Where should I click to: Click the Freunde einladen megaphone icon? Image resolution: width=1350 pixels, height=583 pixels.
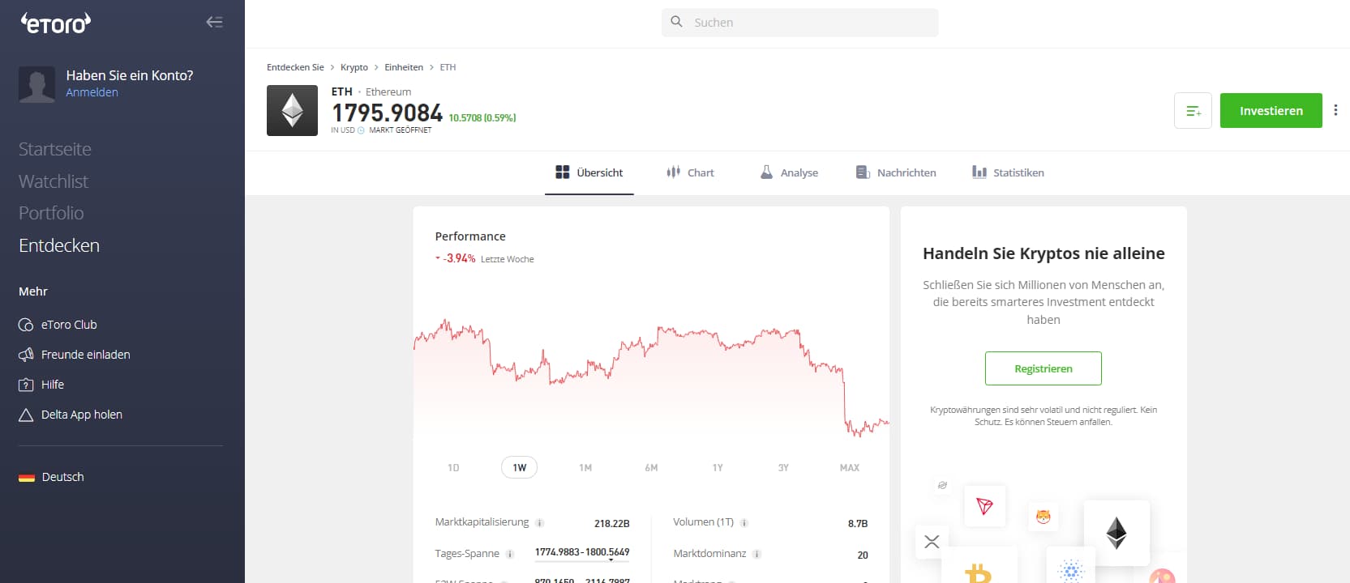click(x=26, y=355)
